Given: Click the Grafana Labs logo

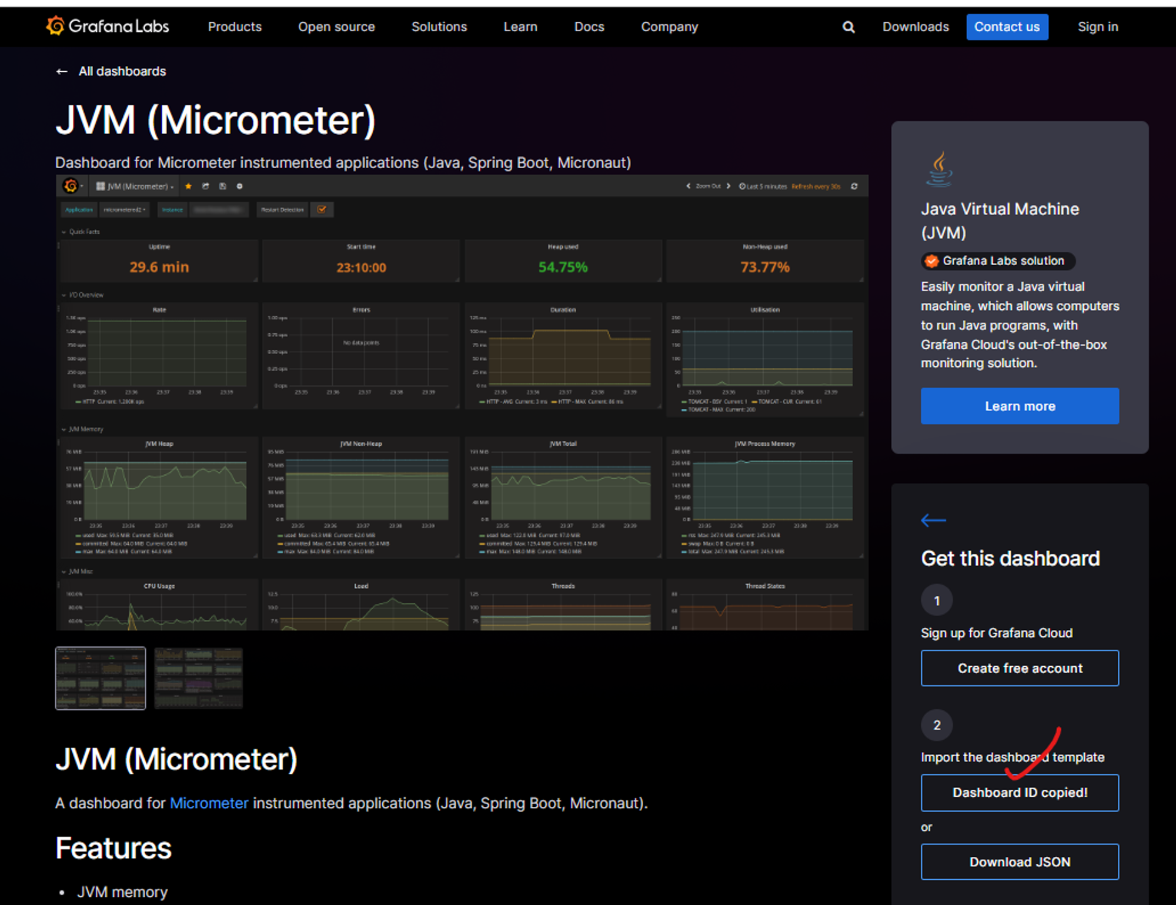Looking at the screenshot, I should coord(108,26).
